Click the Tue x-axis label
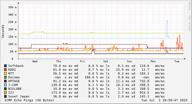 point(177,61)
